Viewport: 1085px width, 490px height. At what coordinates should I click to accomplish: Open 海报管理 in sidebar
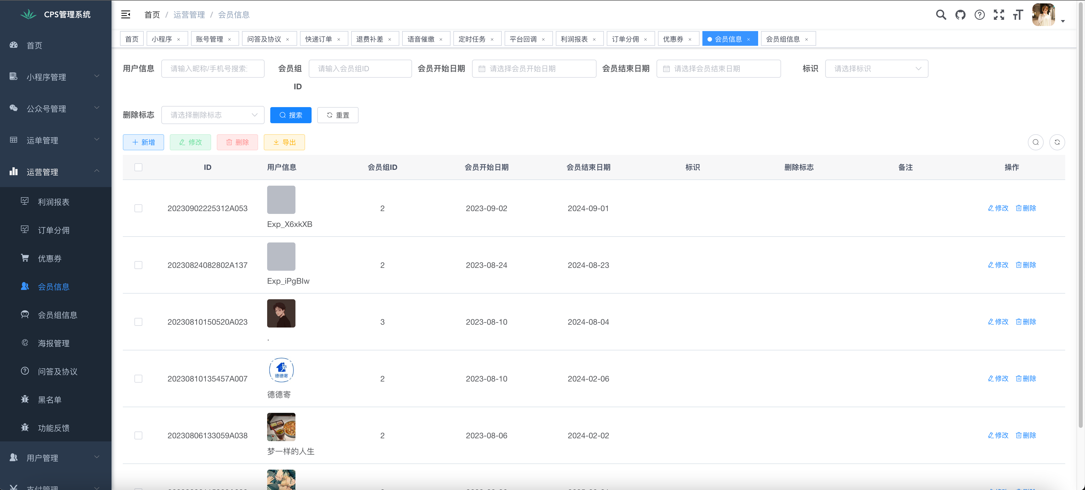55,343
